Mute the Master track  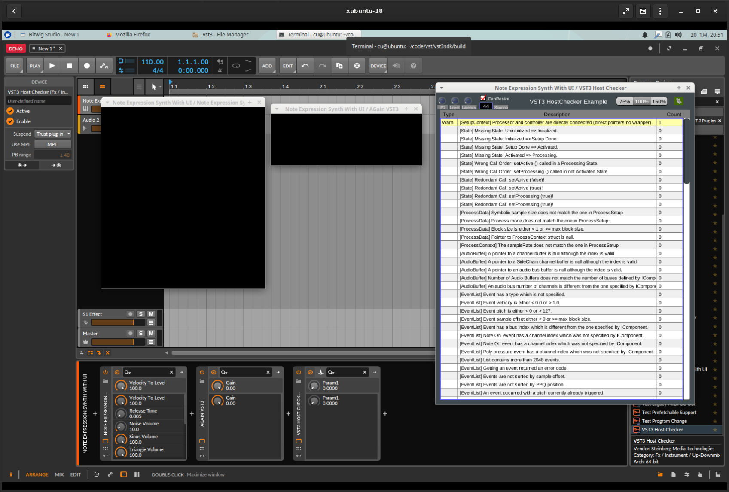tap(151, 333)
